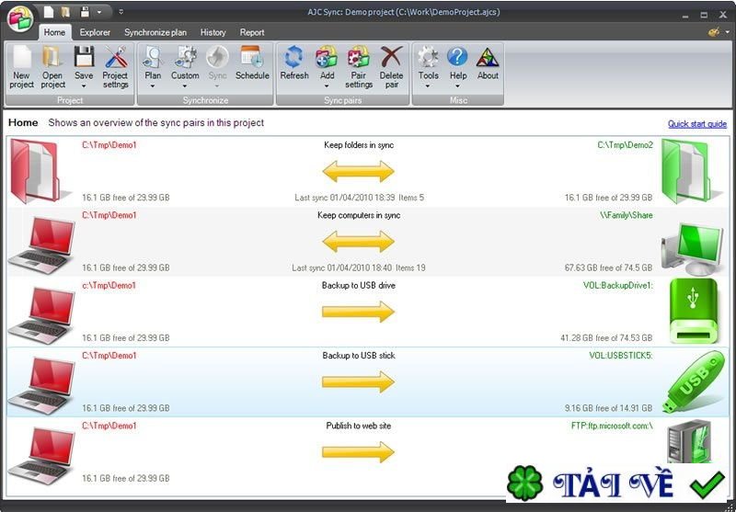Click the Add sync pair icon
The height and width of the screenshot is (512, 736).
point(327,57)
